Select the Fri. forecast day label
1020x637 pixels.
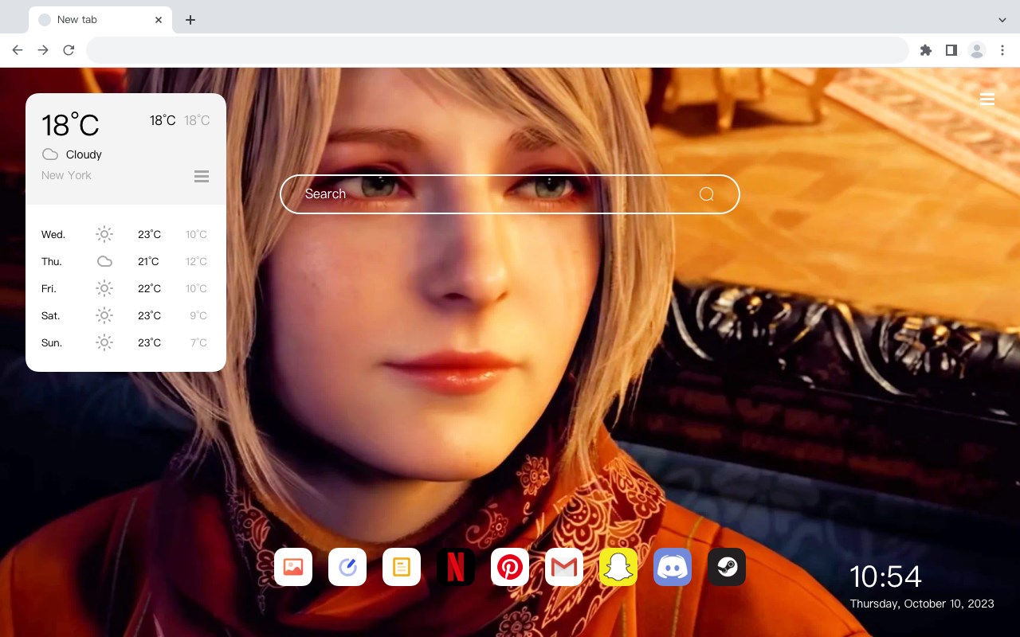point(49,289)
